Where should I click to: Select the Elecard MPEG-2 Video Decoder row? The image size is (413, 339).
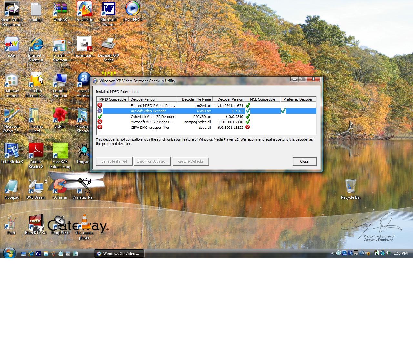pyautogui.click(x=152, y=106)
